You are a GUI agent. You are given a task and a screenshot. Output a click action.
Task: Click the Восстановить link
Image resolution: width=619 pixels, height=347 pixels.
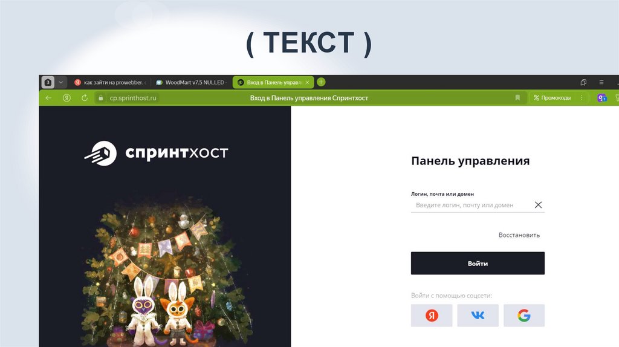pyautogui.click(x=519, y=235)
